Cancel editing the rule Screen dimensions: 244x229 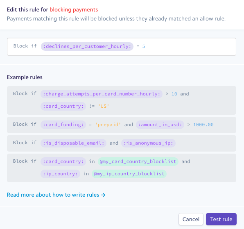191,219
